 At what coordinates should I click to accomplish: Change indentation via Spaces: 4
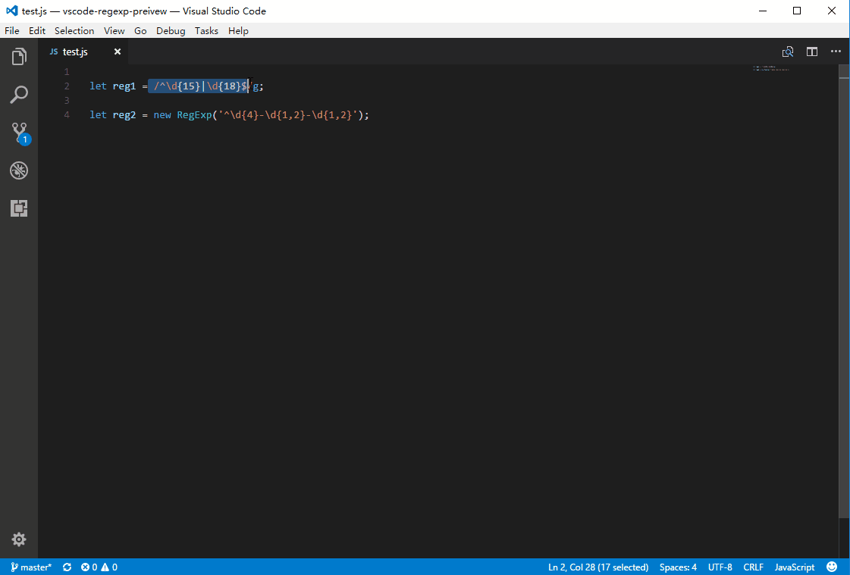tap(677, 567)
